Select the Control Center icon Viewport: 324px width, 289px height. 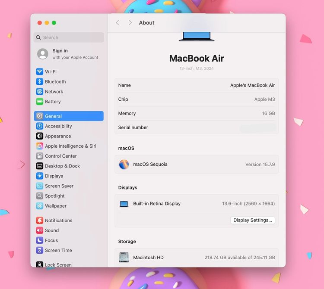pyautogui.click(x=39, y=156)
